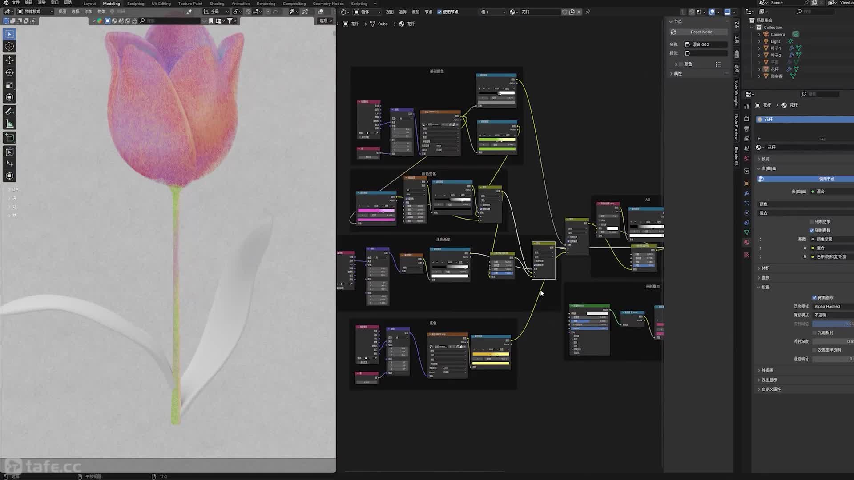Collapse the Collection in outliner
The width and height of the screenshot is (854, 480).
(x=752, y=28)
